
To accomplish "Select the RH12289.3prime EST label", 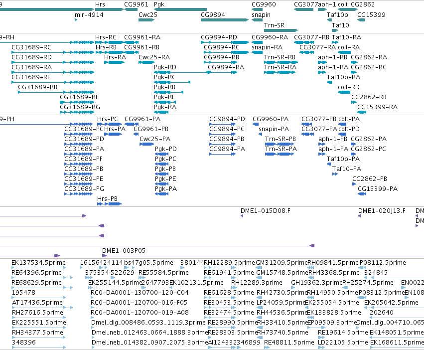I will click(257, 282).
